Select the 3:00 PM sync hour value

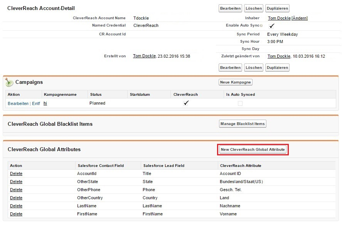click(275, 42)
